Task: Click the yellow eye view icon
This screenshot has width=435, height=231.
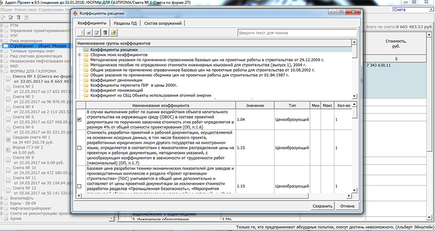Action: [x=113, y=32]
